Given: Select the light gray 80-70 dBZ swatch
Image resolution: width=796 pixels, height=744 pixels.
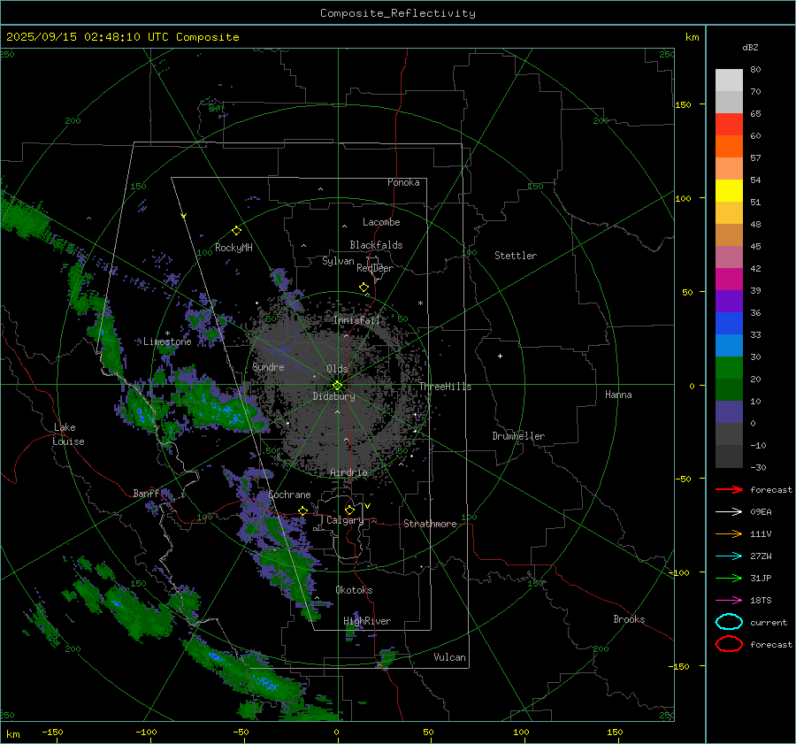Looking at the screenshot, I should pos(729,81).
